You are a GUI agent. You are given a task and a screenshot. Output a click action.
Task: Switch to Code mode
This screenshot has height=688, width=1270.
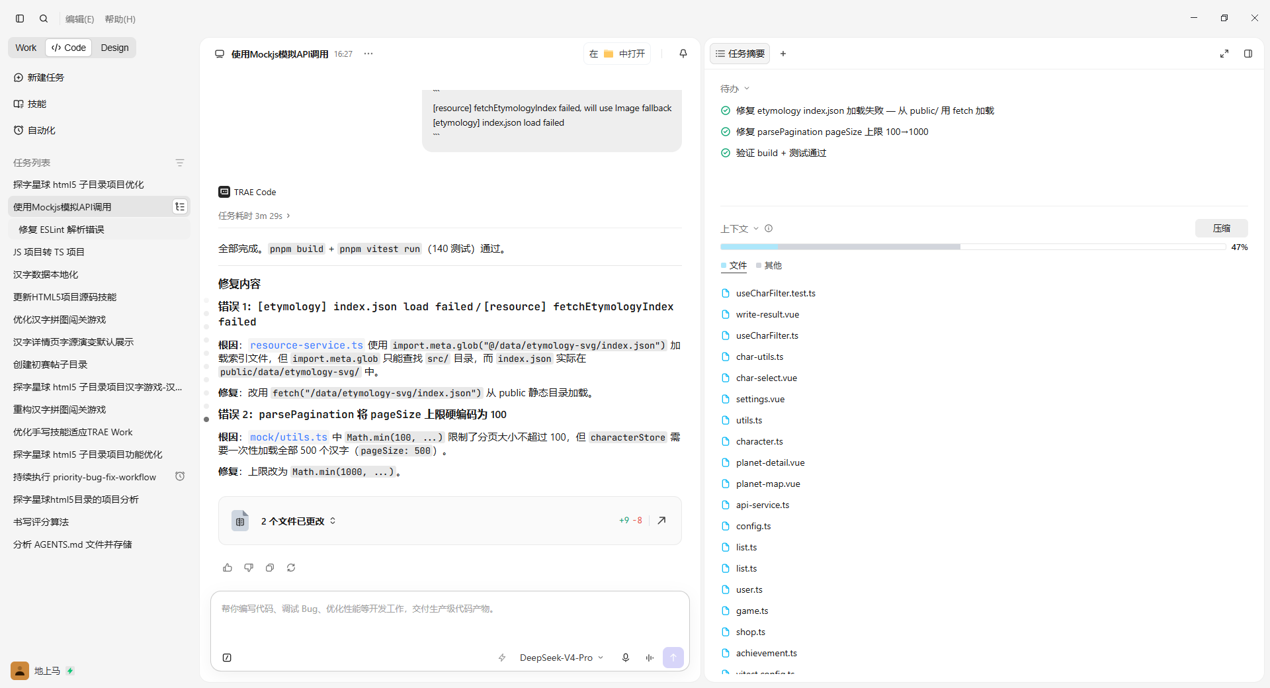click(x=69, y=48)
